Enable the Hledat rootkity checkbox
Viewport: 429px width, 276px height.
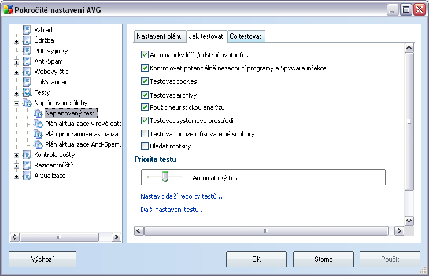(x=145, y=146)
